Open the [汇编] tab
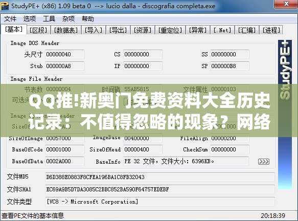Image resolution: width=298 pixels, height=221 pixels. pos(247,30)
